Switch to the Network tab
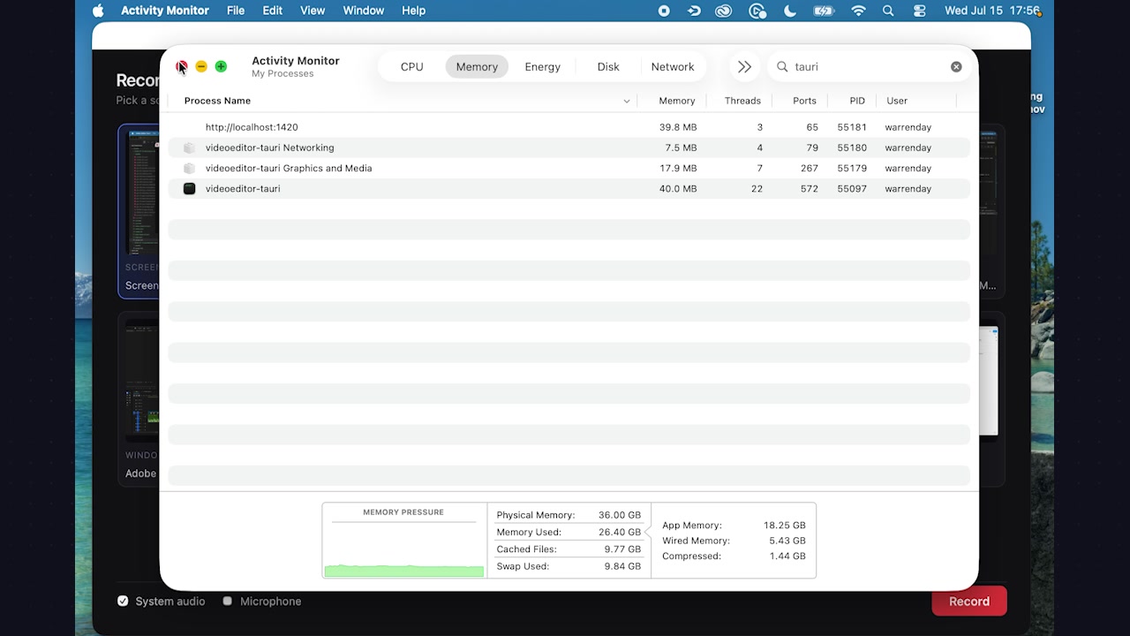 673,66
